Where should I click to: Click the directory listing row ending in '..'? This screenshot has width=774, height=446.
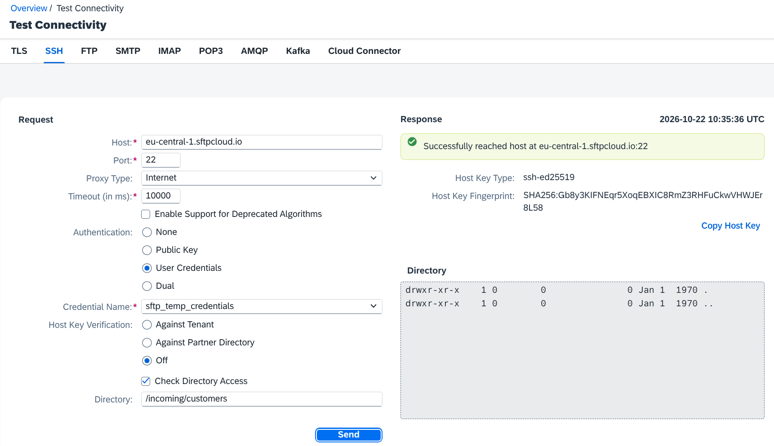coord(559,304)
